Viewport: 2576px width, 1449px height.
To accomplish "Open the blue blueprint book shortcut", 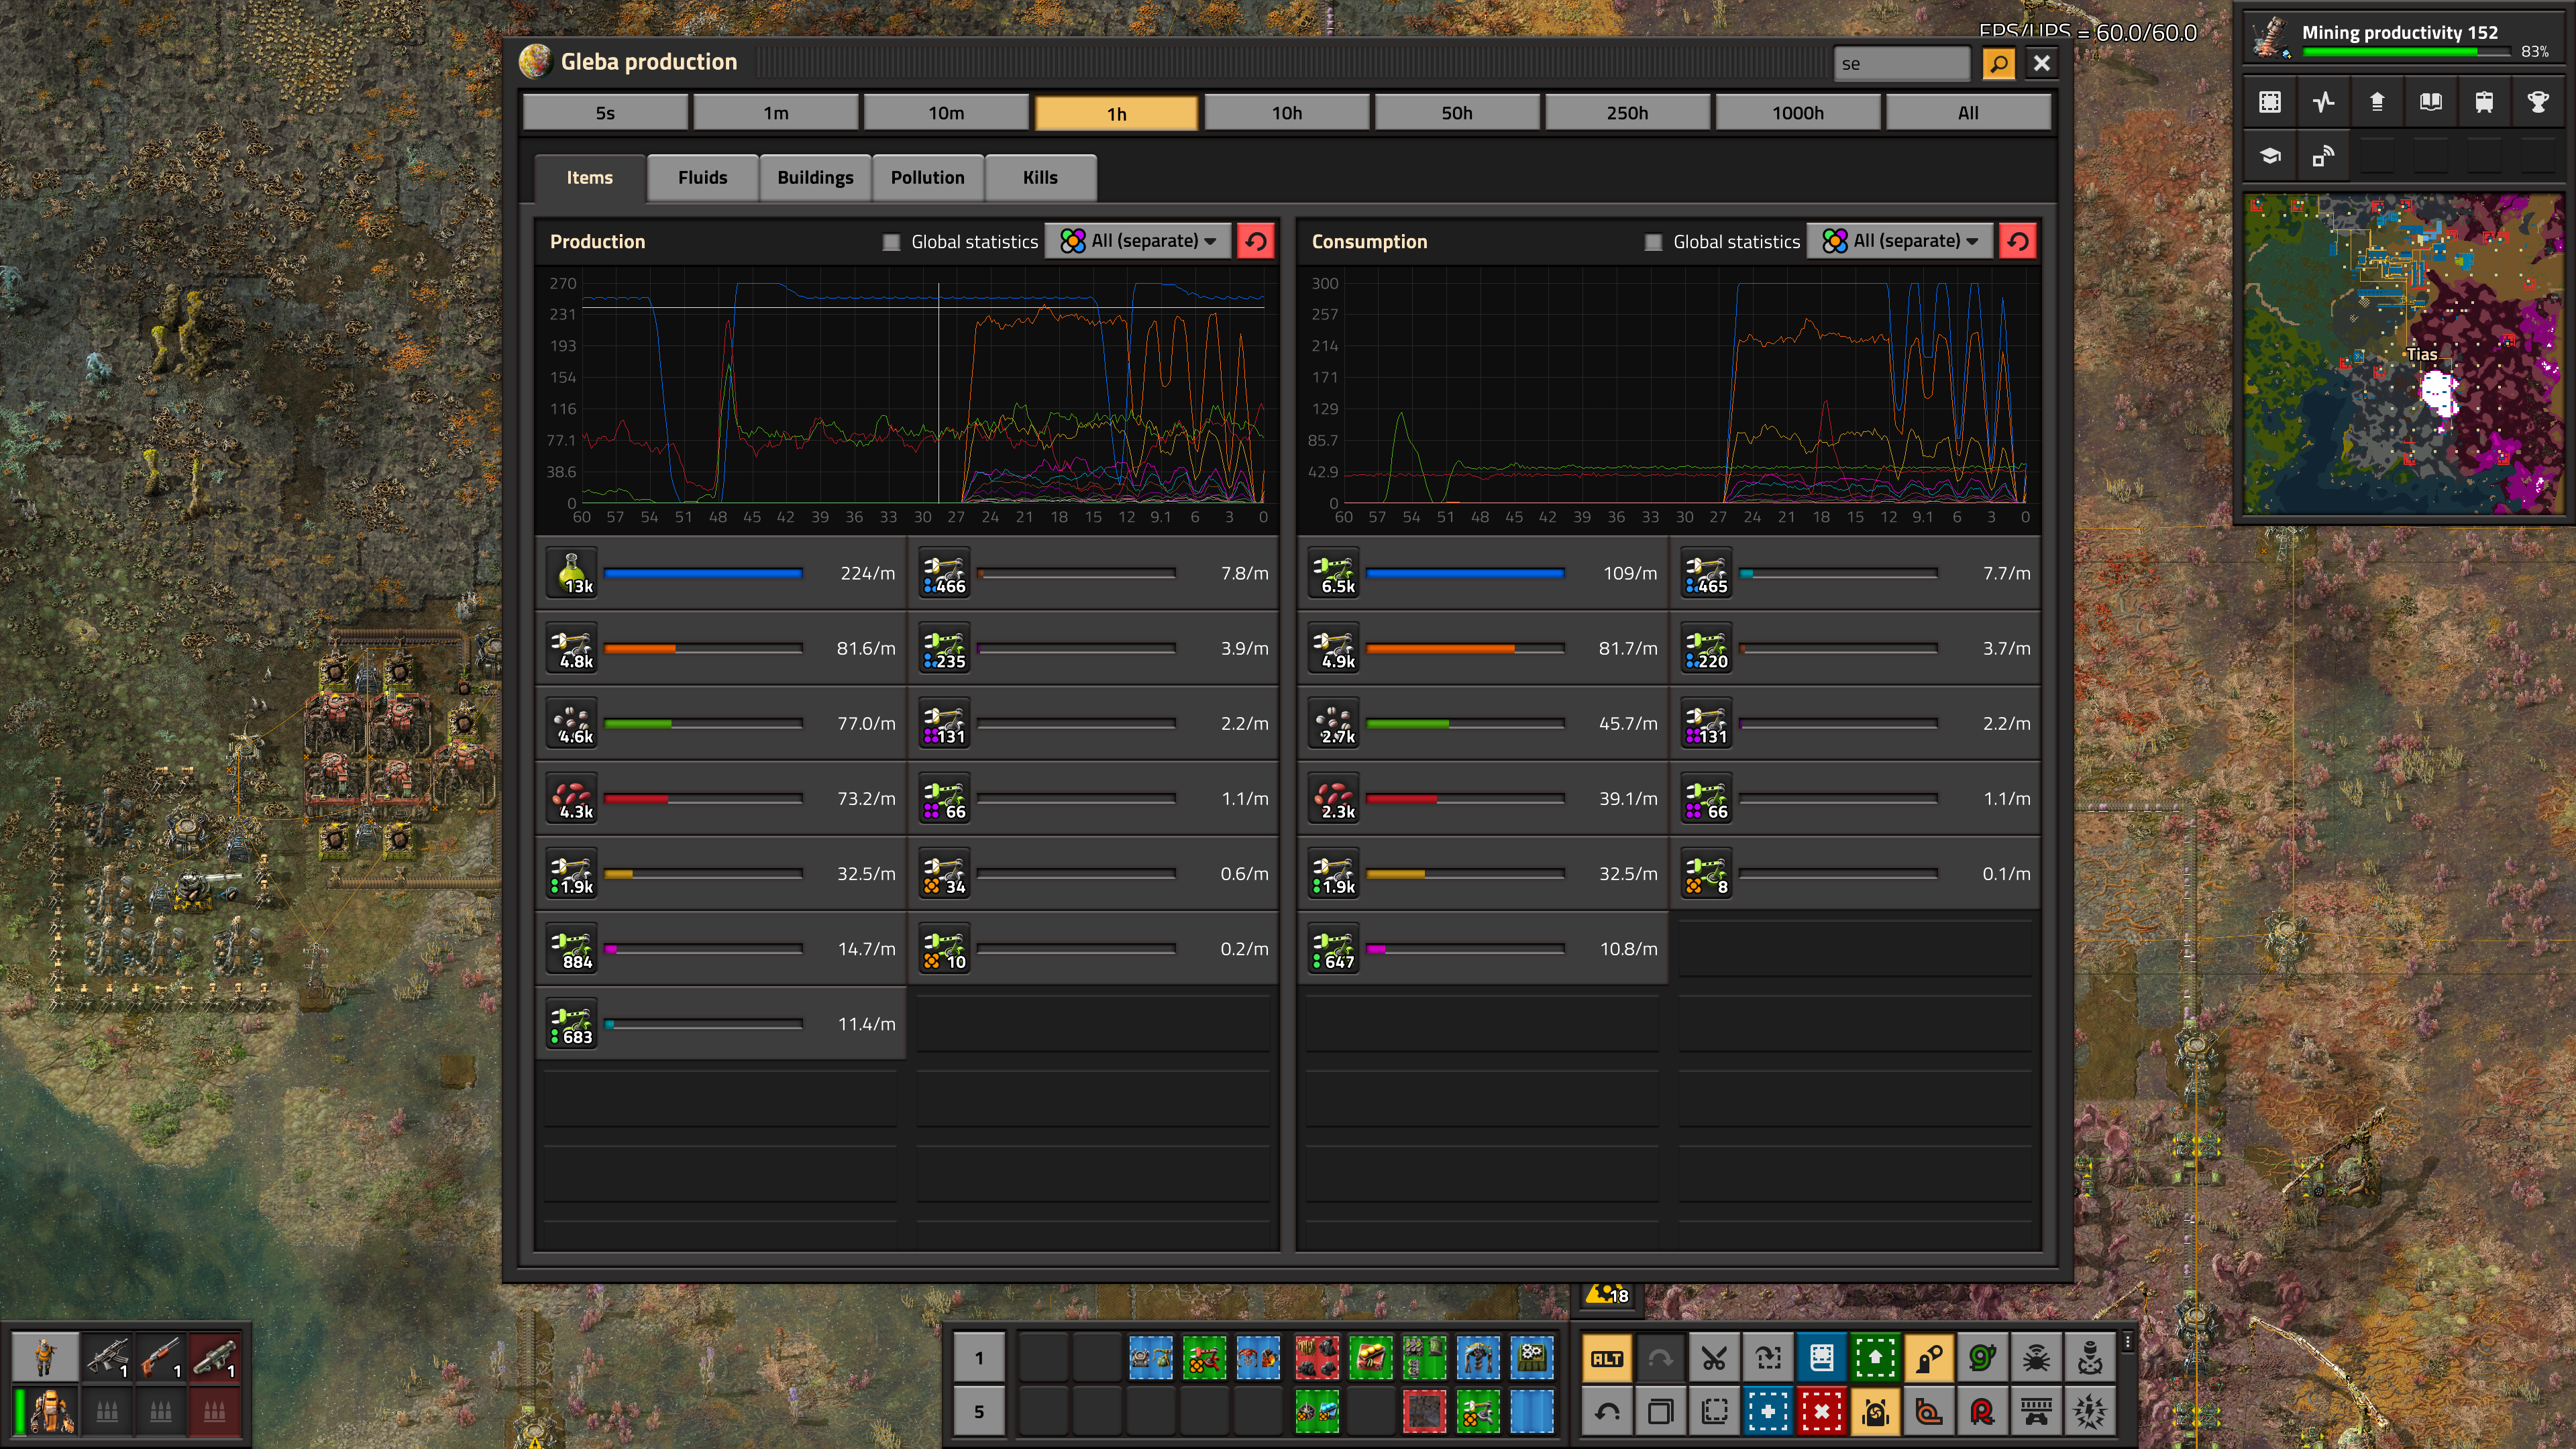I will pos(1821,1358).
